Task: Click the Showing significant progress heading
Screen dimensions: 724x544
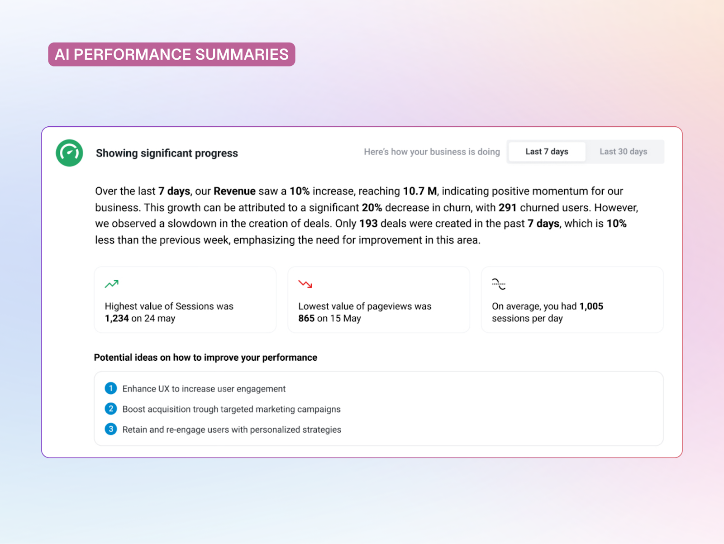Action: point(167,153)
